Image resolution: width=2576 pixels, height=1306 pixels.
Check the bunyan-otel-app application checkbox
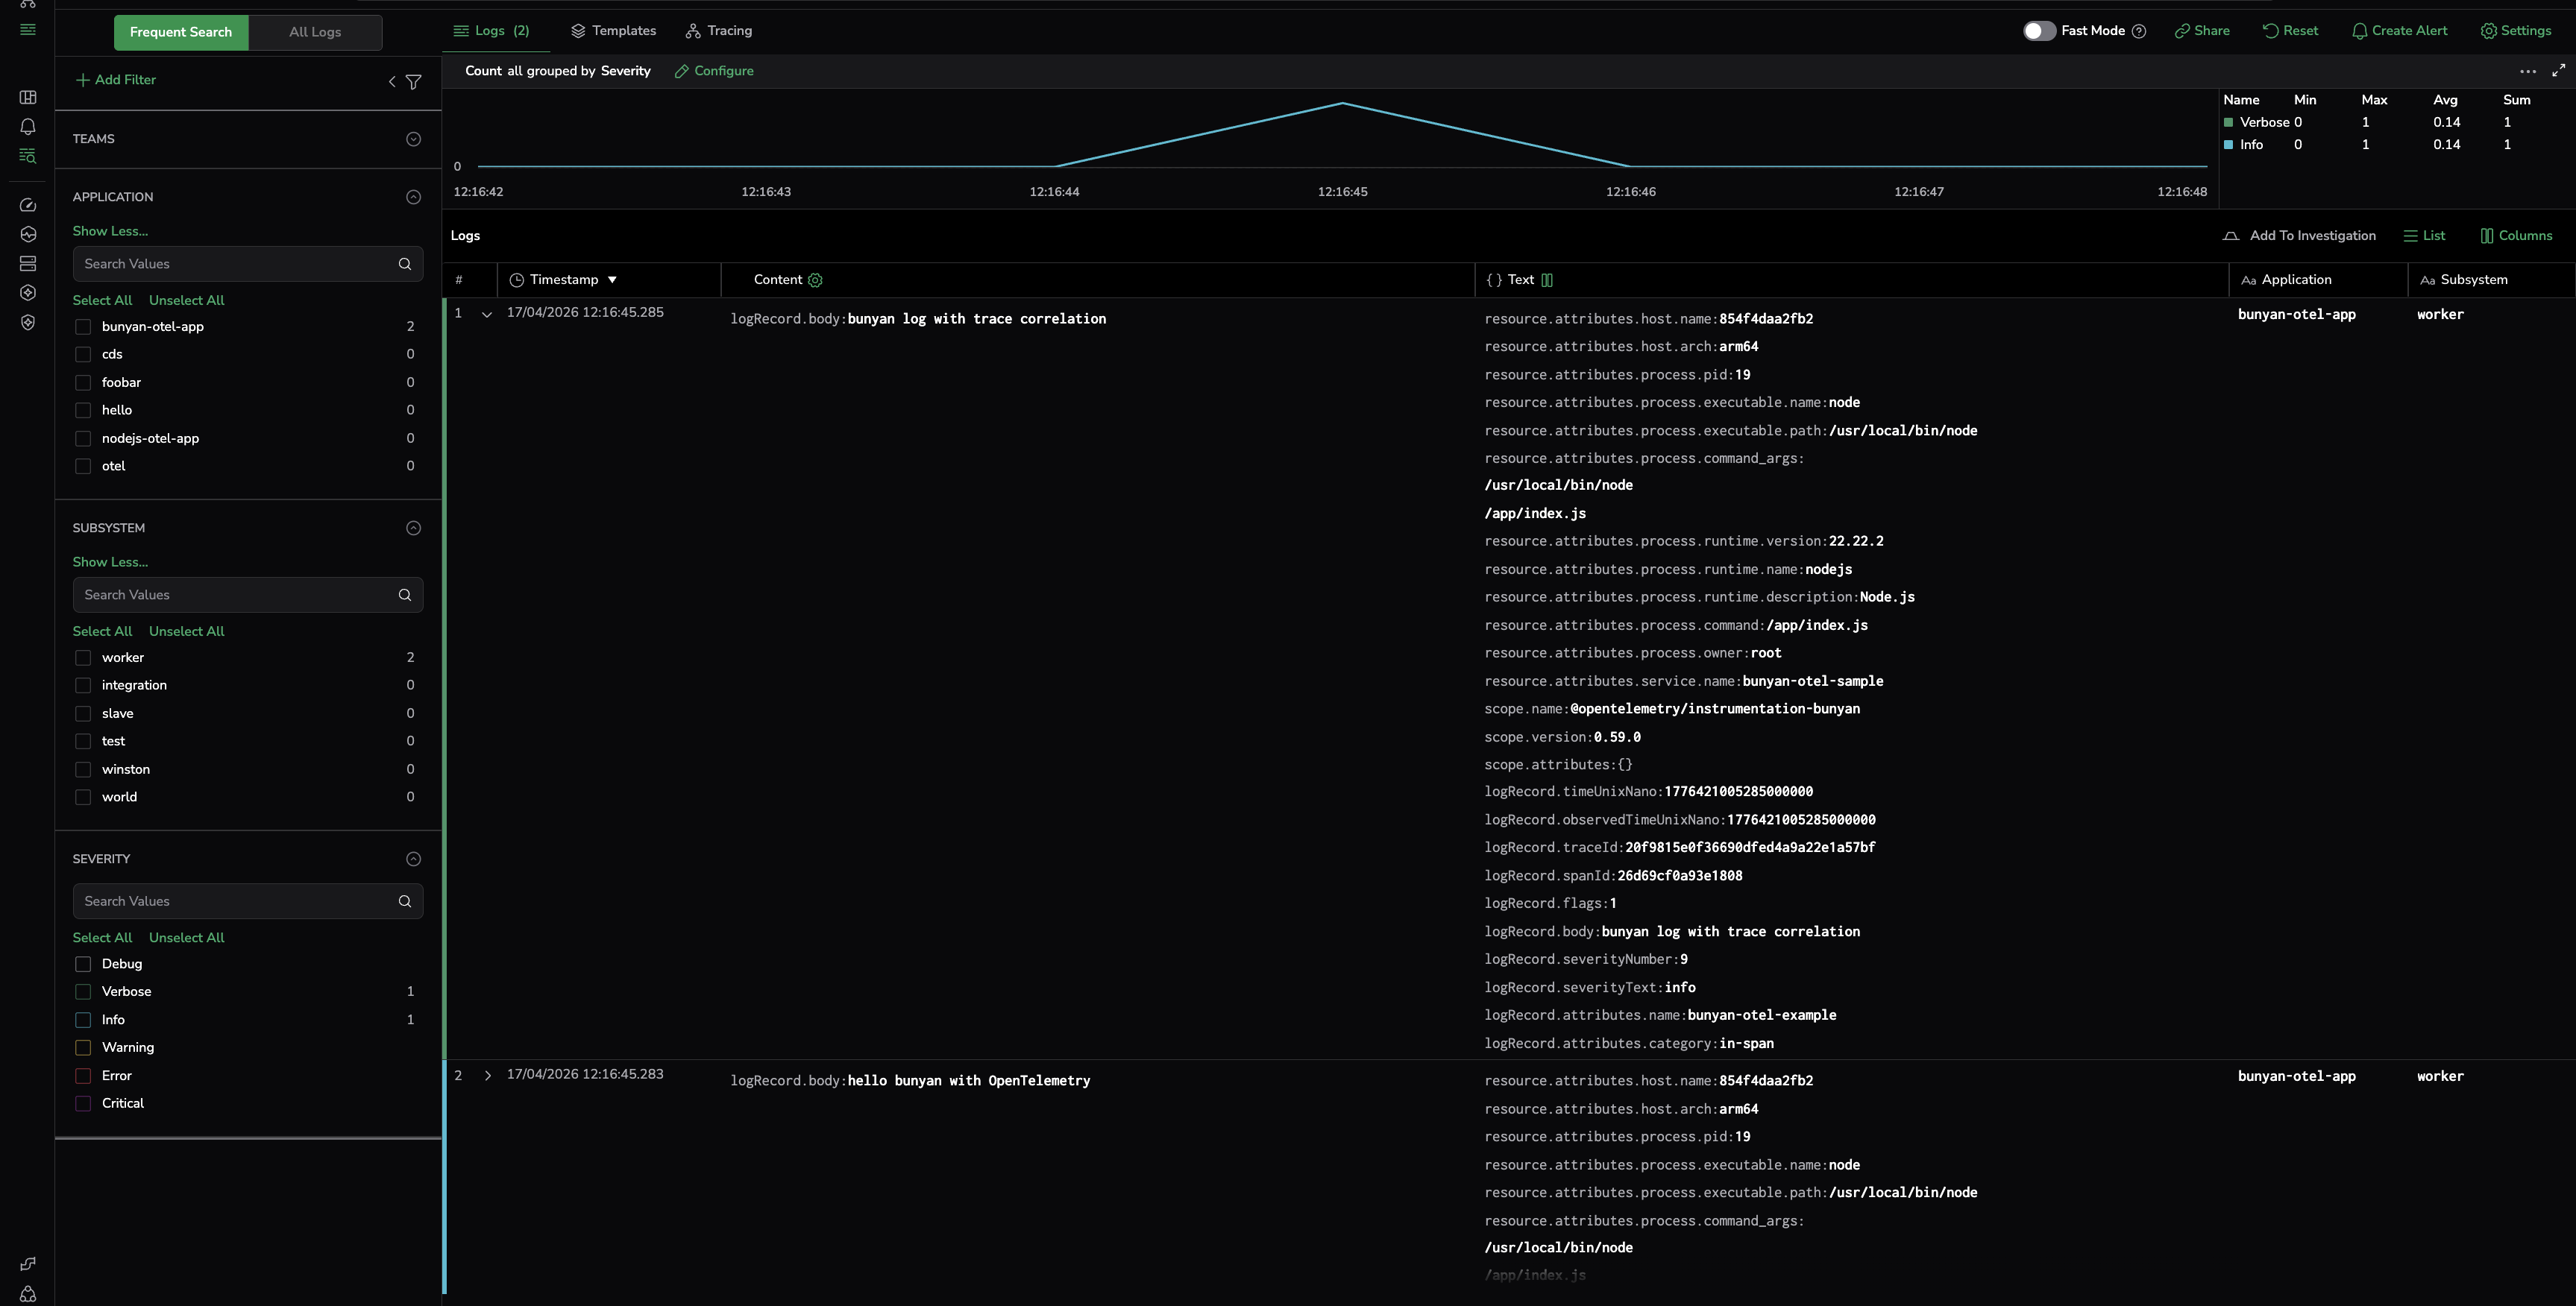coord(83,326)
